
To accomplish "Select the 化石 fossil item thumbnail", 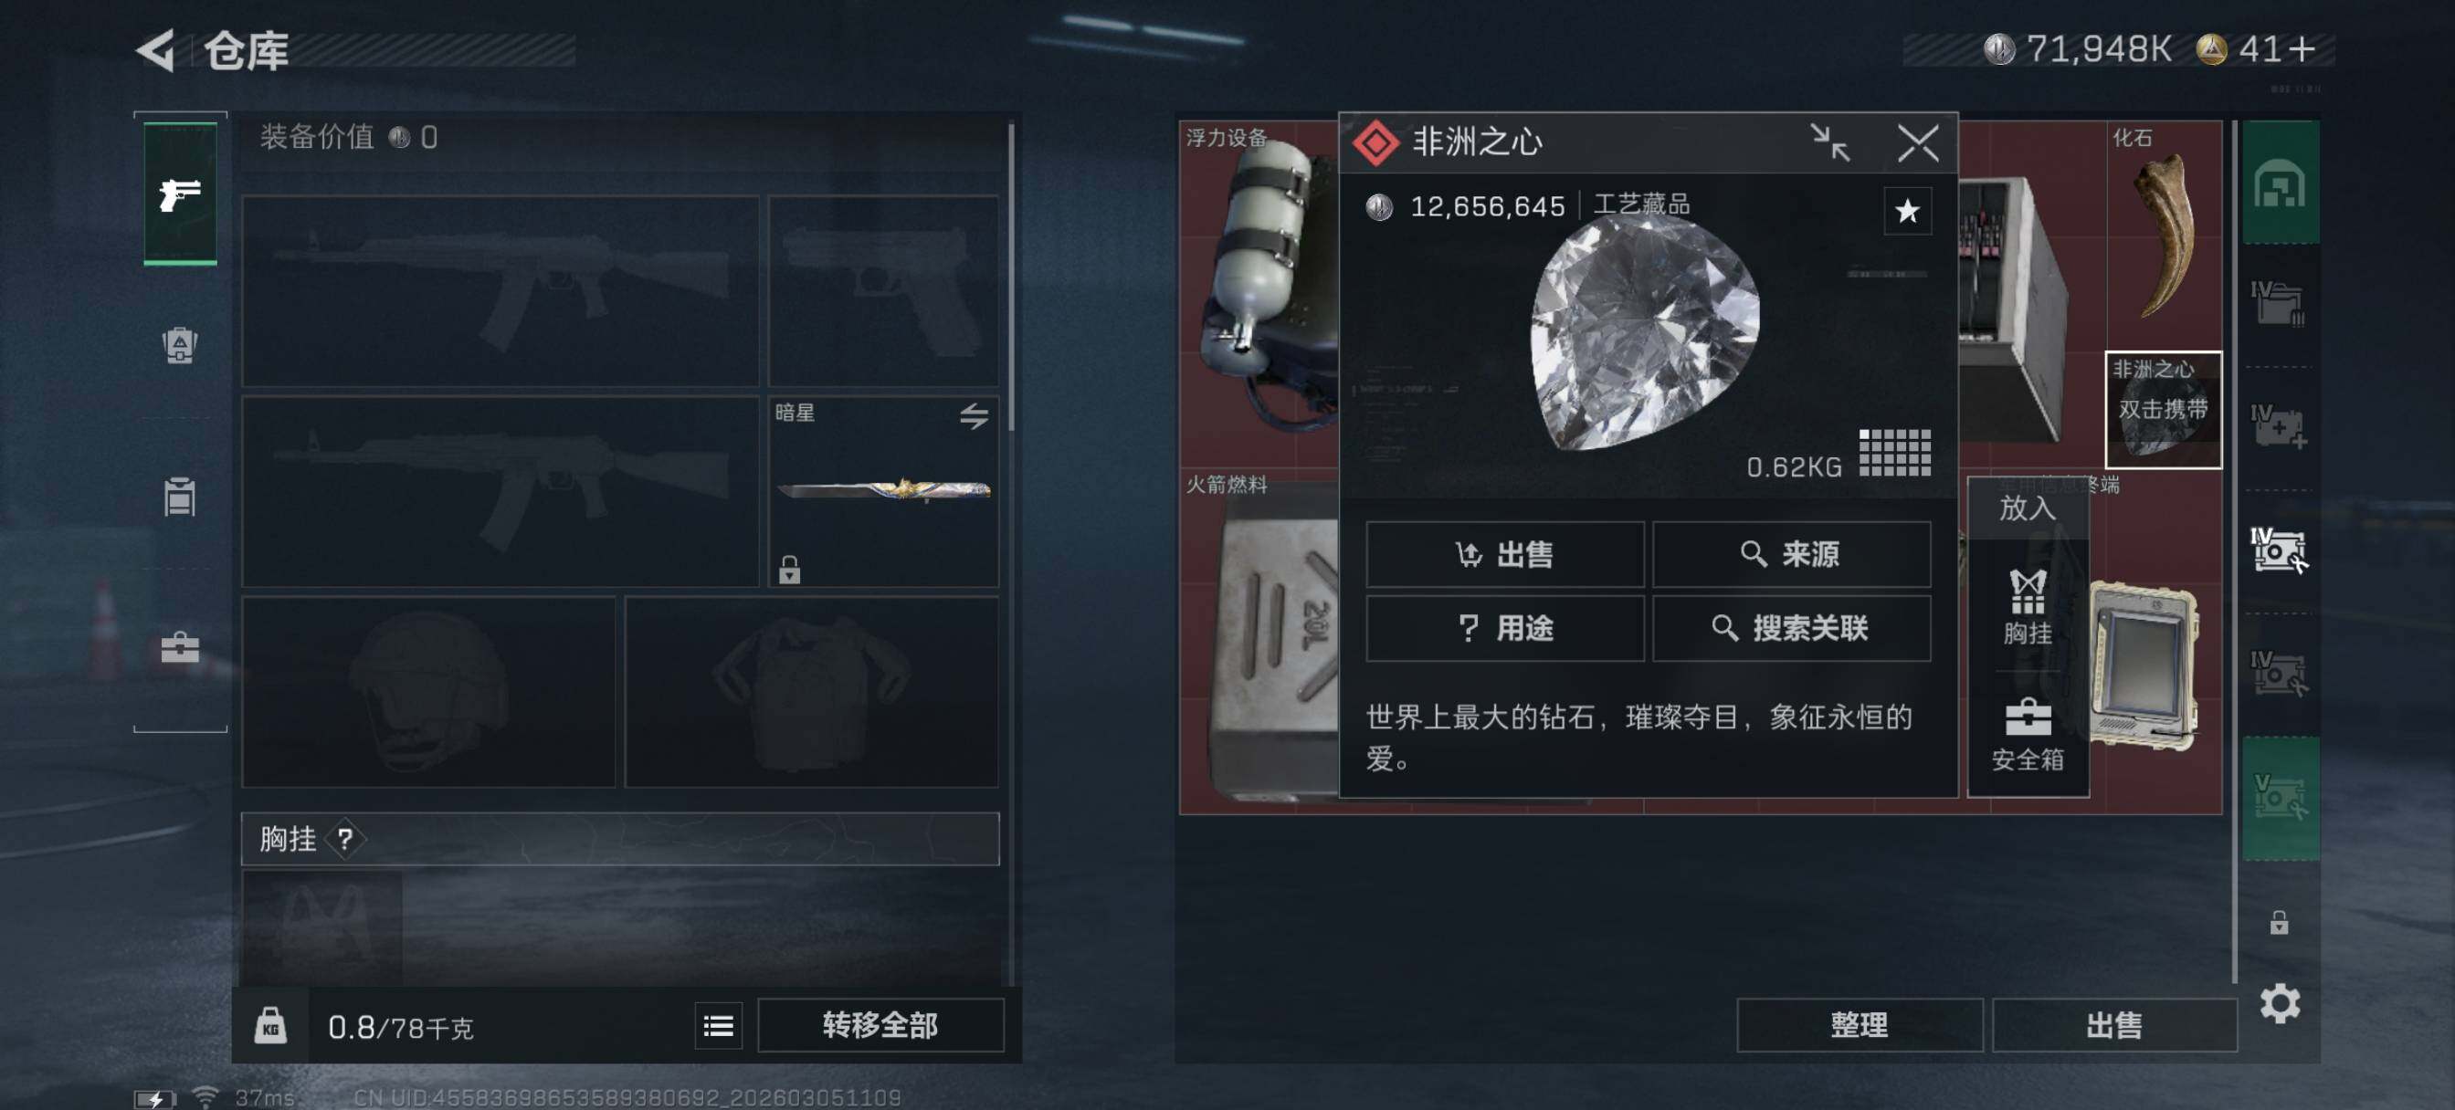I will 2164,235.
